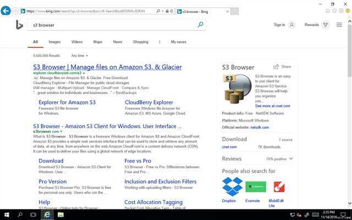Screen dimensions: 352x220
Task: Open Explorer for Amazon S3 link
Action: (67, 102)
